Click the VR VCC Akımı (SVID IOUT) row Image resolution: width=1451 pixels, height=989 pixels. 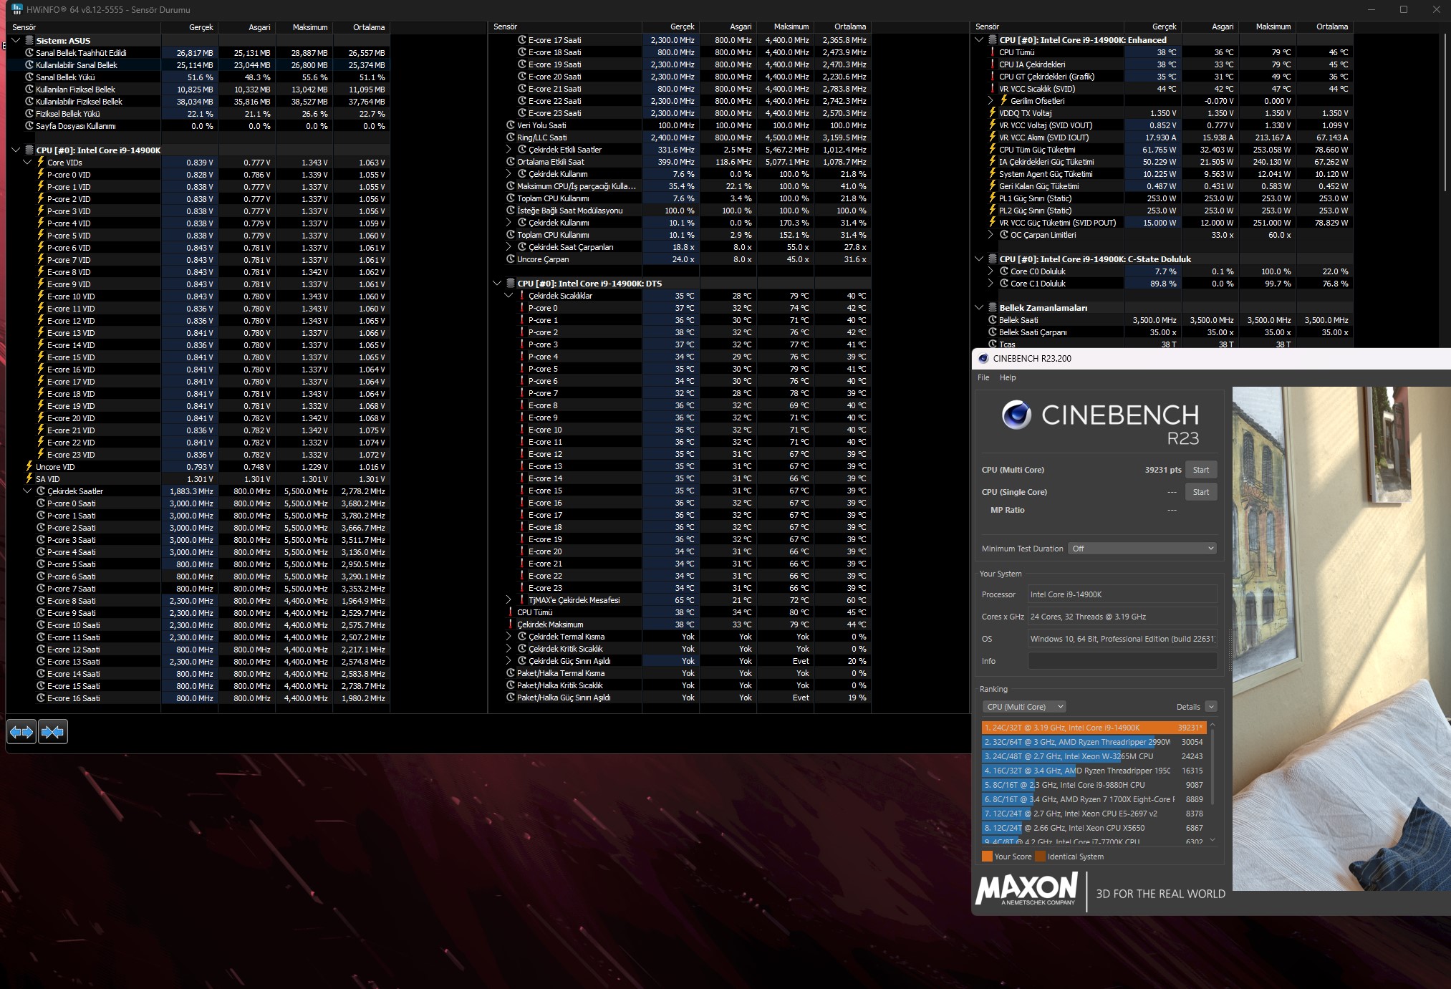click(x=1162, y=138)
